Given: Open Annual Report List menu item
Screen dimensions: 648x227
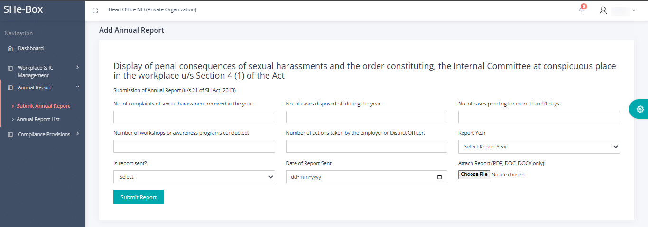Looking at the screenshot, I should pyautogui.click(x=38, y=119).
